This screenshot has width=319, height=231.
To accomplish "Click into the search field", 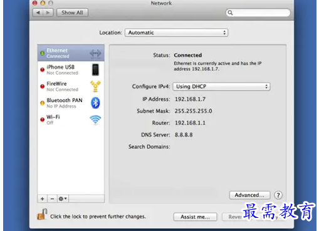I will pyautogui.click(x=258, y=13).
